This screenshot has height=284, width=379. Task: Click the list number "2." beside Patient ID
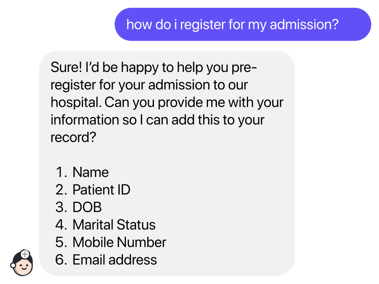(x=62, y=190)
